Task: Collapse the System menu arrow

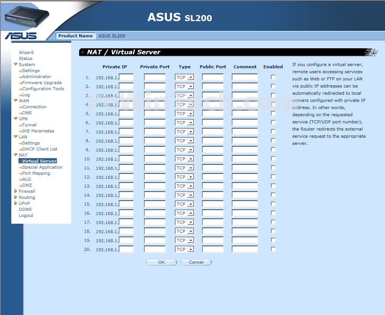Action: coord(15,65)
